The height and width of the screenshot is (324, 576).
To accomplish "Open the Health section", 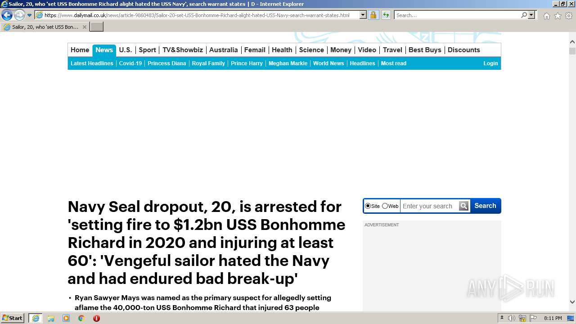I will [x=282, y=50].
